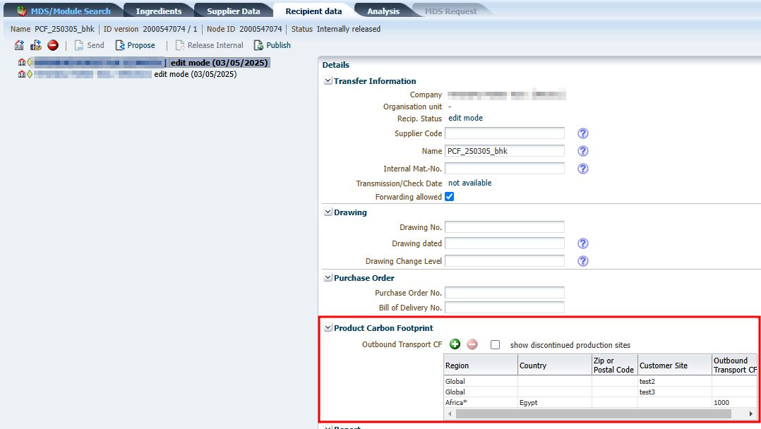Click the Drawing dated input field

click(505, 243)
